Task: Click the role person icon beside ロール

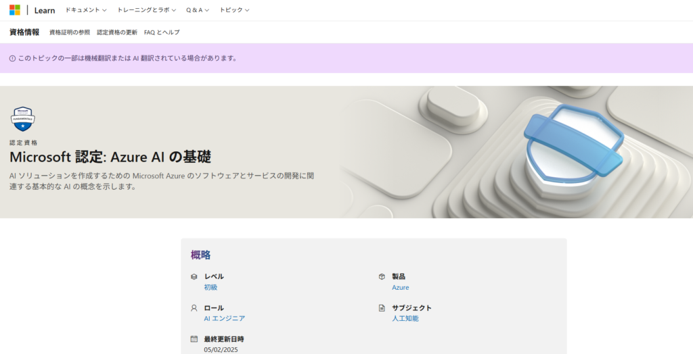Action: (x=194, y=307)
